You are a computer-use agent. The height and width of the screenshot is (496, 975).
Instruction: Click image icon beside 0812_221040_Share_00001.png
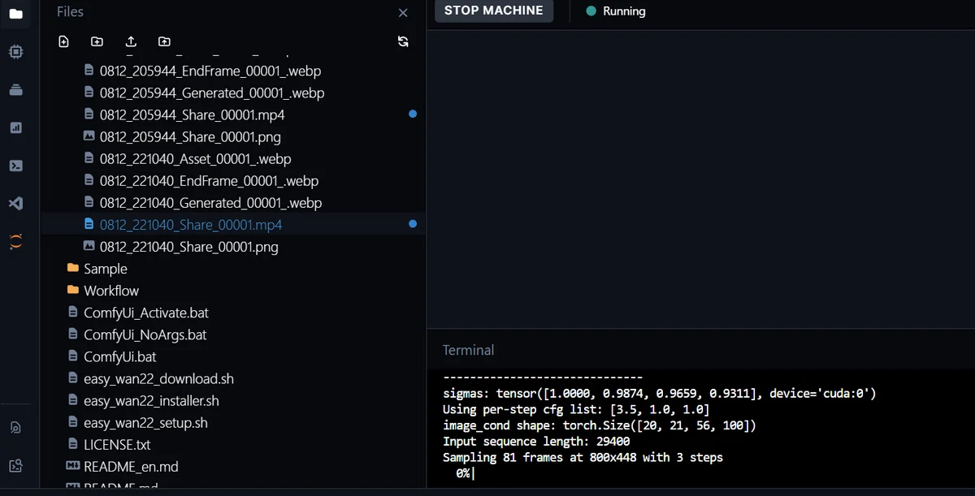(89, 246)
